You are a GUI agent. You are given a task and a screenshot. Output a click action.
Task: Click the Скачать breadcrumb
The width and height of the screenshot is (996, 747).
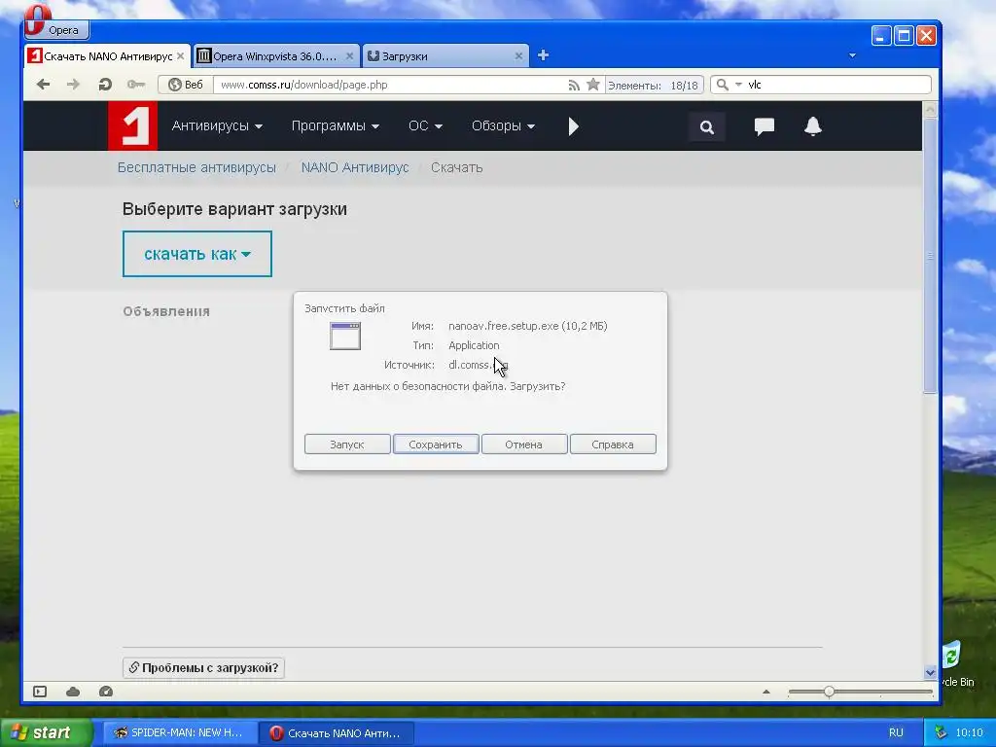457,167
